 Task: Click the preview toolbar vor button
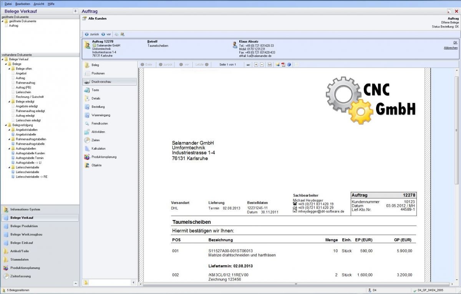pos(184,64)
